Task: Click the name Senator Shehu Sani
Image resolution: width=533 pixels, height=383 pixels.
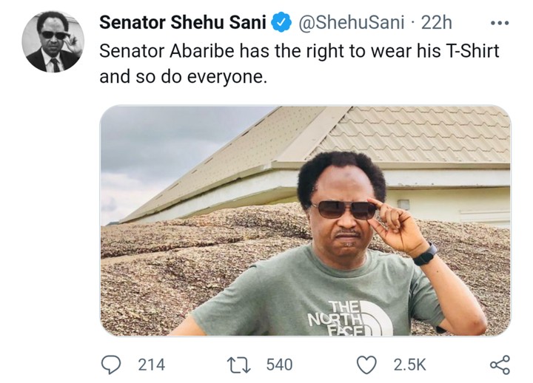Action: pos(182,23)
